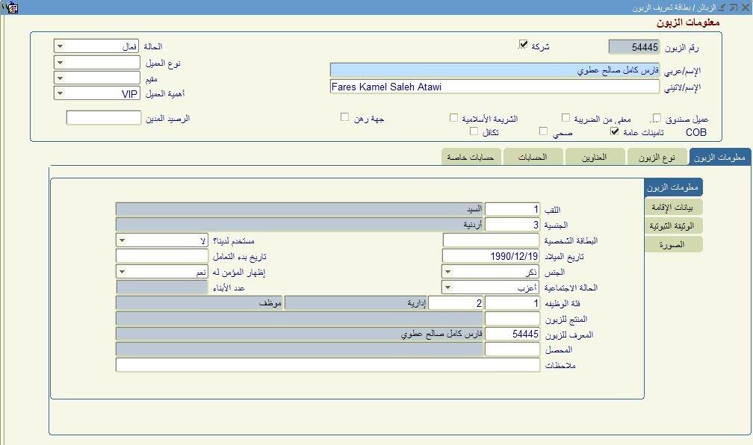
Task: Open the الحالة status dropdown
Action: (61, 46)
